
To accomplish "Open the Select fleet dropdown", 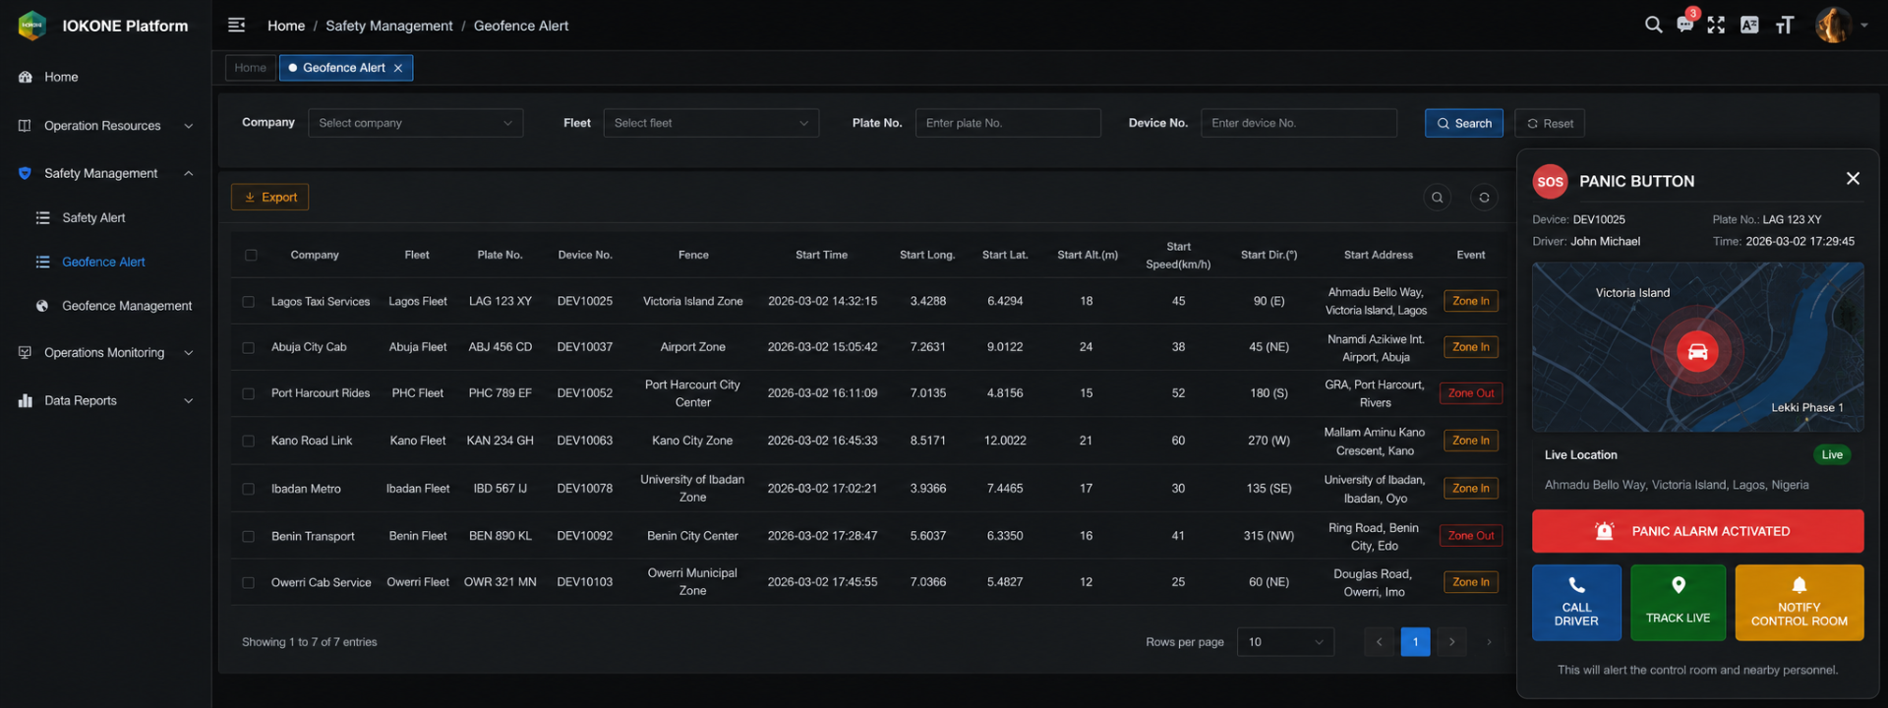I will click(x=711, y=123).
